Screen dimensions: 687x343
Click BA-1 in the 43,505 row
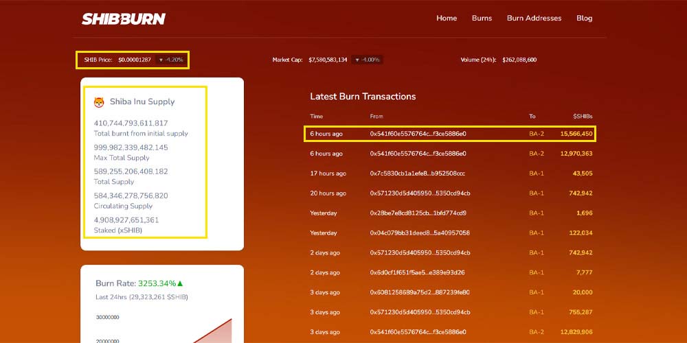(x=537, y=174)
